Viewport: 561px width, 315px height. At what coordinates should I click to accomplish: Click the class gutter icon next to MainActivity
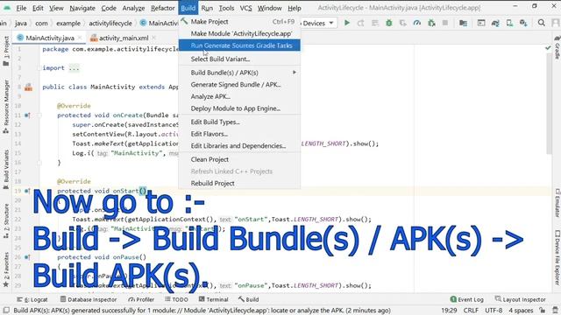(28, 87)
